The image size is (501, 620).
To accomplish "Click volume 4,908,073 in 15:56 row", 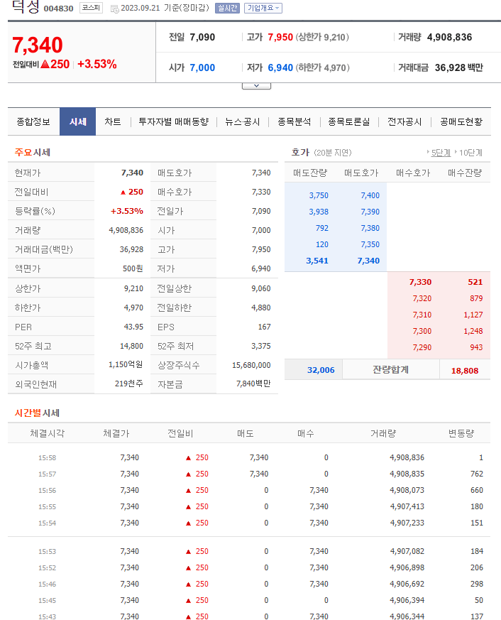I will tap(407, 490).
